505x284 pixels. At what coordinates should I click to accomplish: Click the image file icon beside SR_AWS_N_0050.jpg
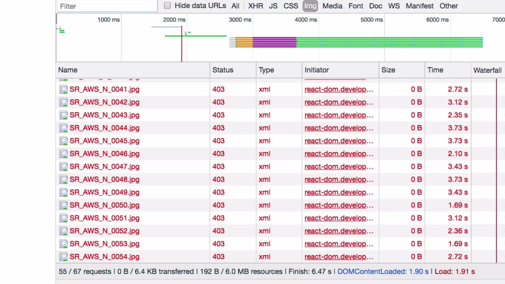[64, 206]
